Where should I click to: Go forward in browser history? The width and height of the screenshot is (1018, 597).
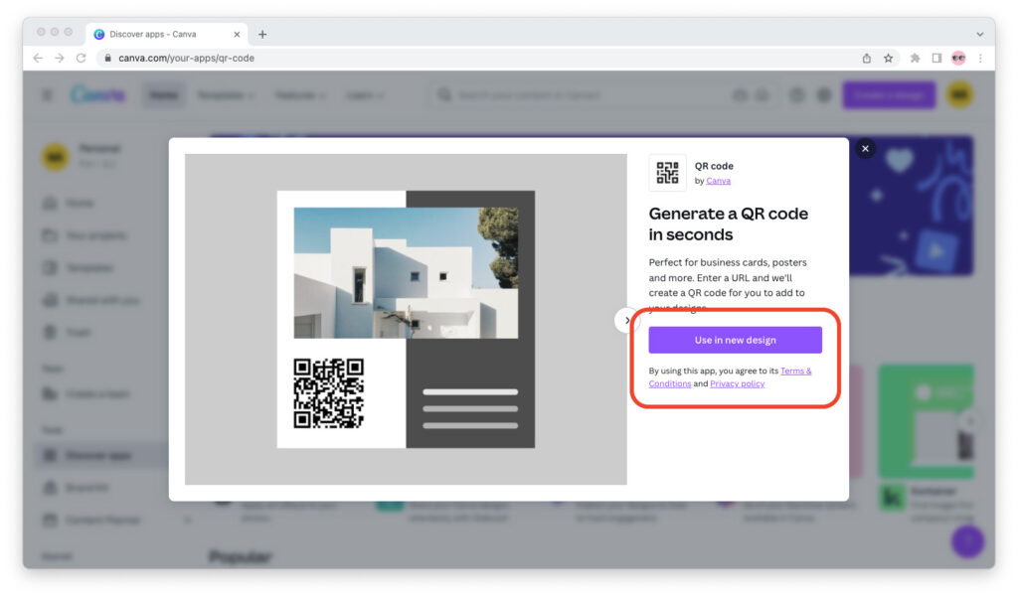(x=59, y=58)
